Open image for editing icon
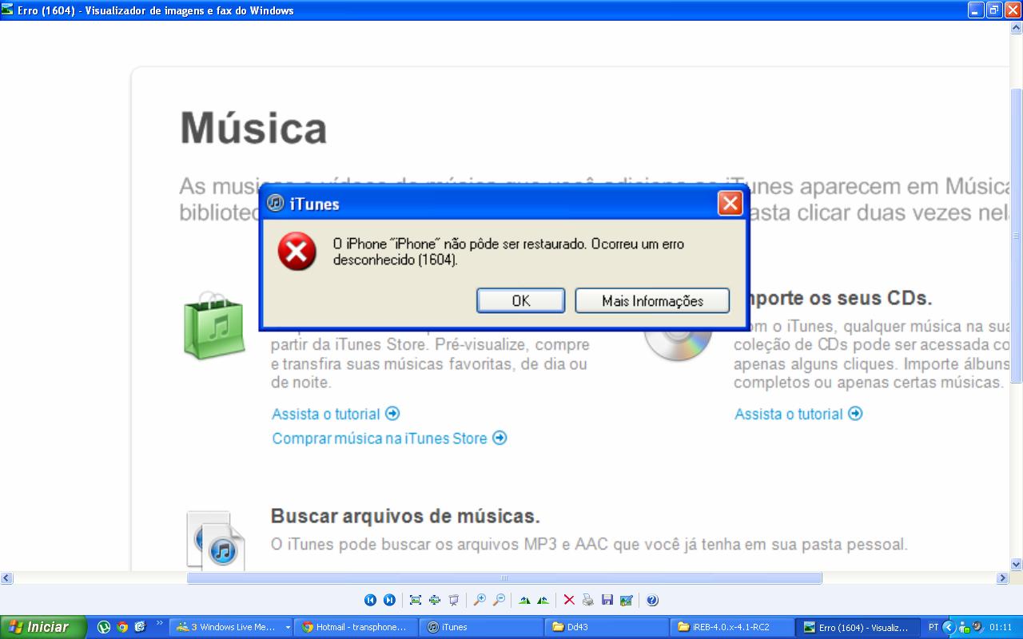 [627, 600]
